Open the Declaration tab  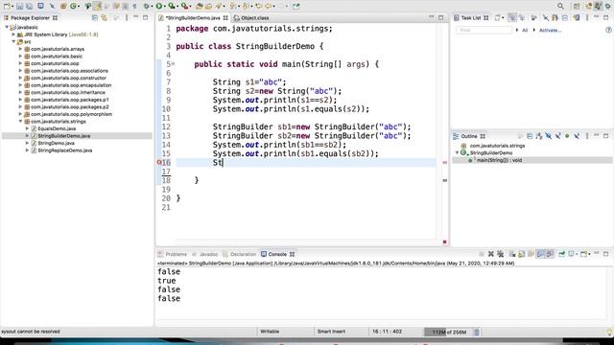(240, 254)
